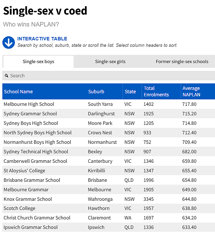The image size is (215, 234).
Task: Click the blue down-arrow circle icon
Action: [x=8, y=42]
